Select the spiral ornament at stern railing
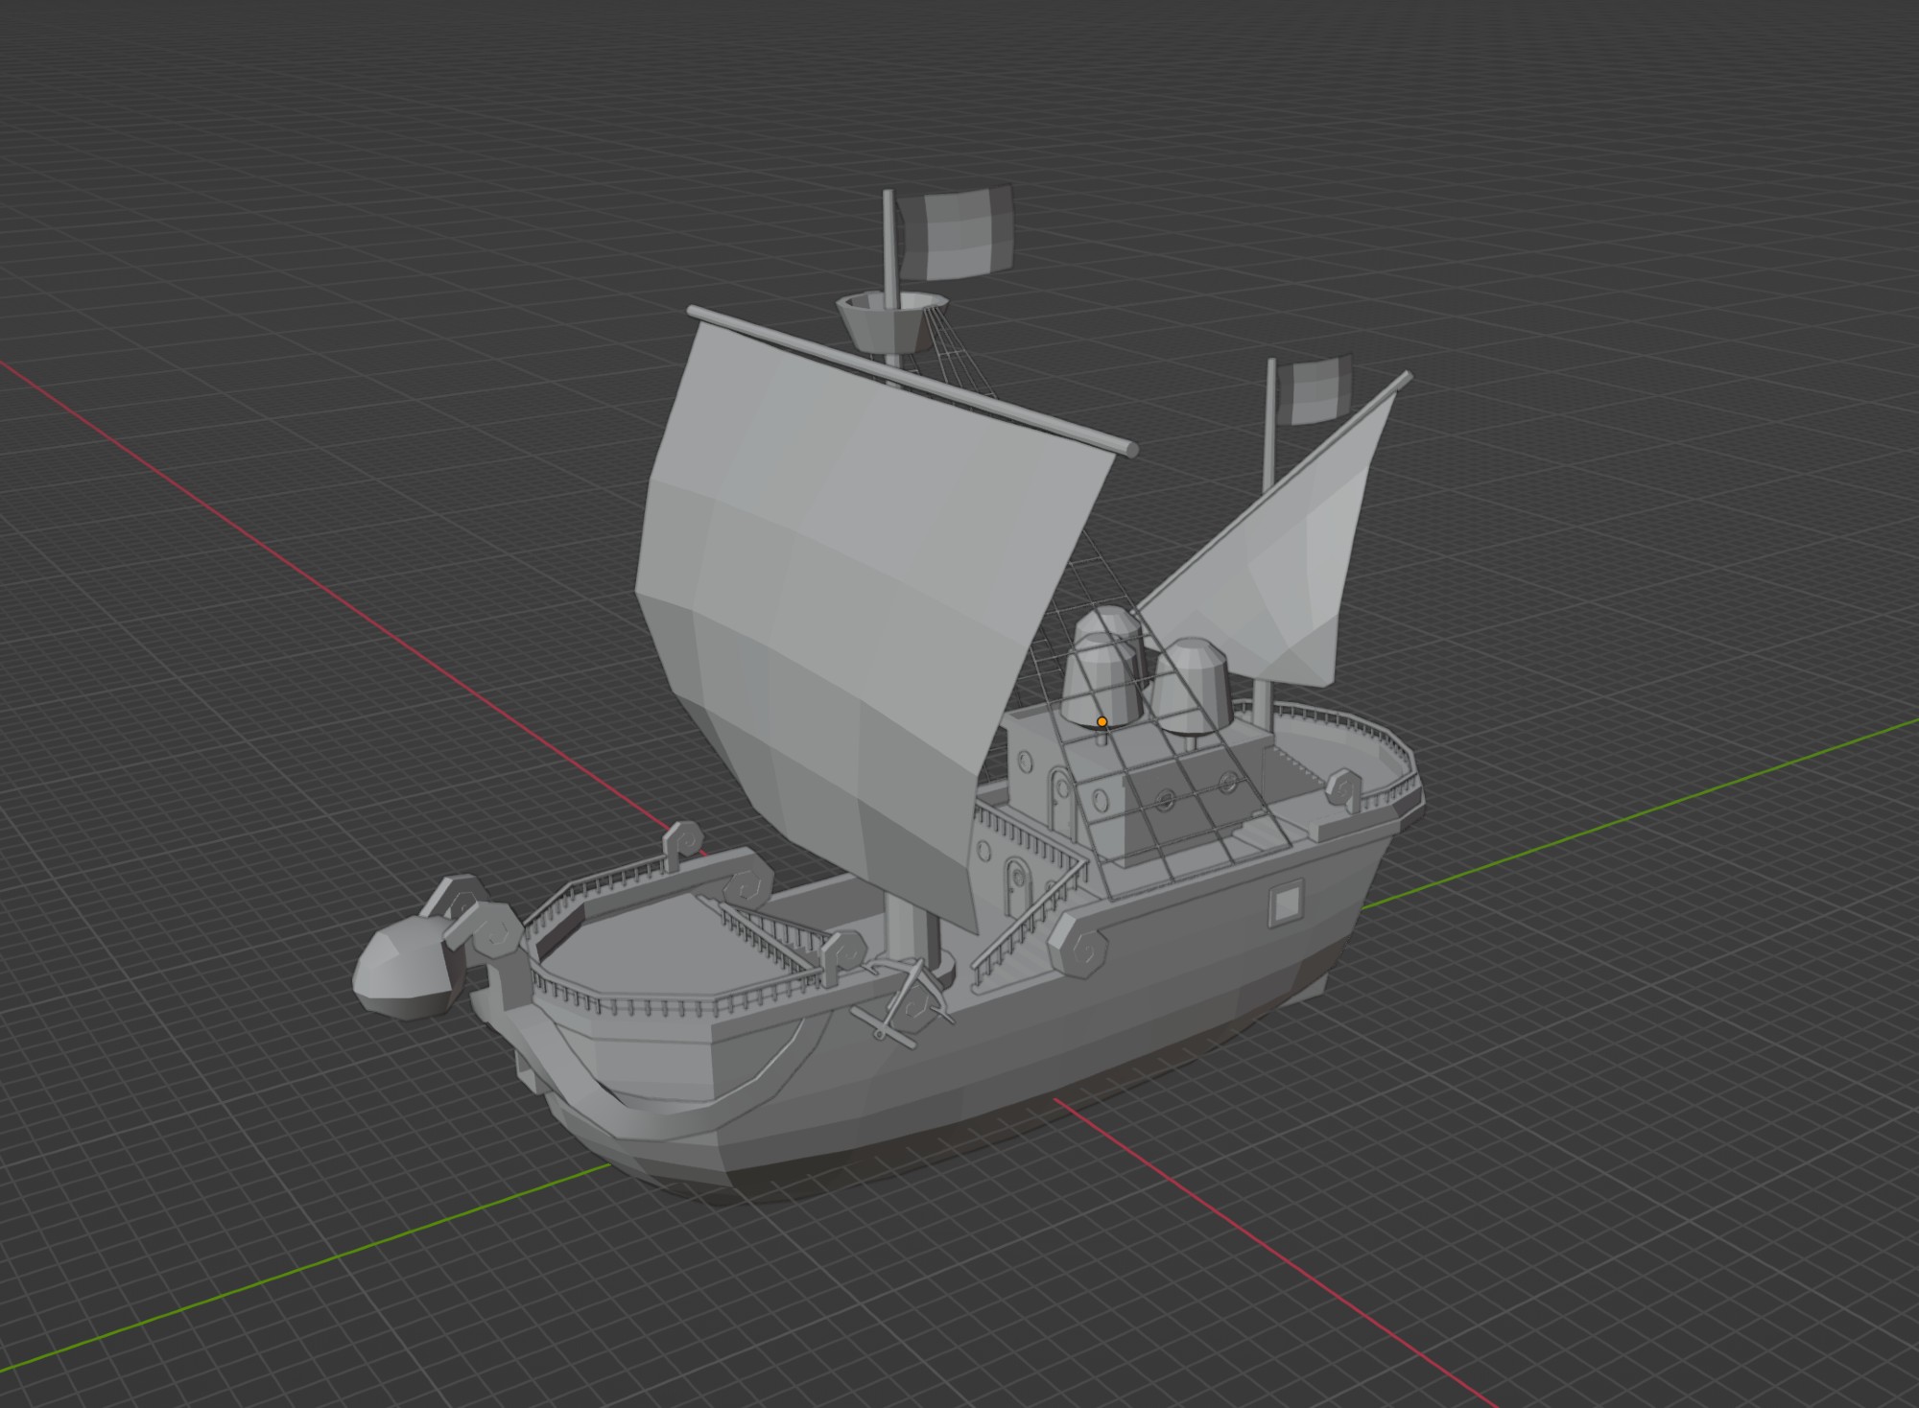 point(1340,790)
